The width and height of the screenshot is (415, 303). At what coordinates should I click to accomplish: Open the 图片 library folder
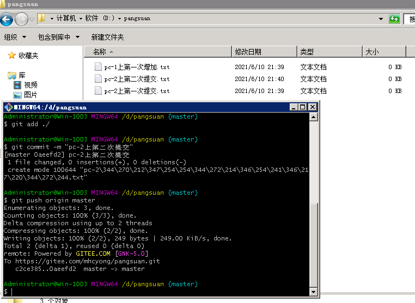point(30,95)
